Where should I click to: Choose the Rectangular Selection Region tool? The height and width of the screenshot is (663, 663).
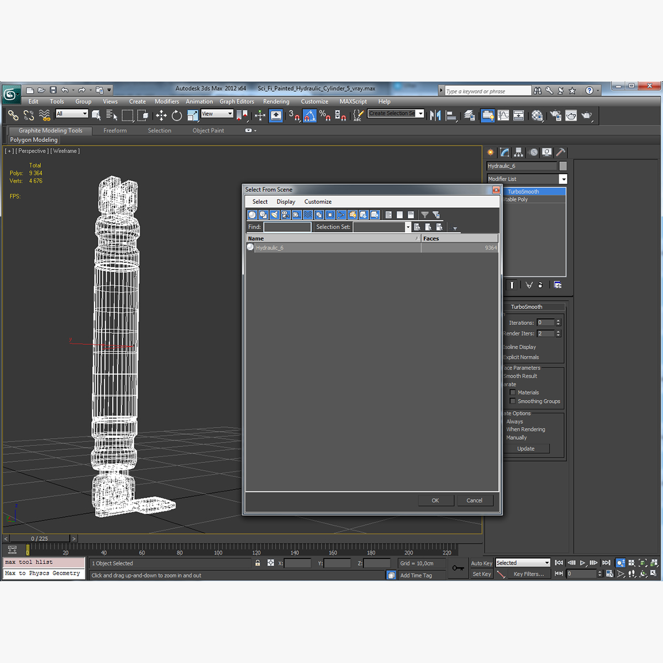click(x=127, y=115)
